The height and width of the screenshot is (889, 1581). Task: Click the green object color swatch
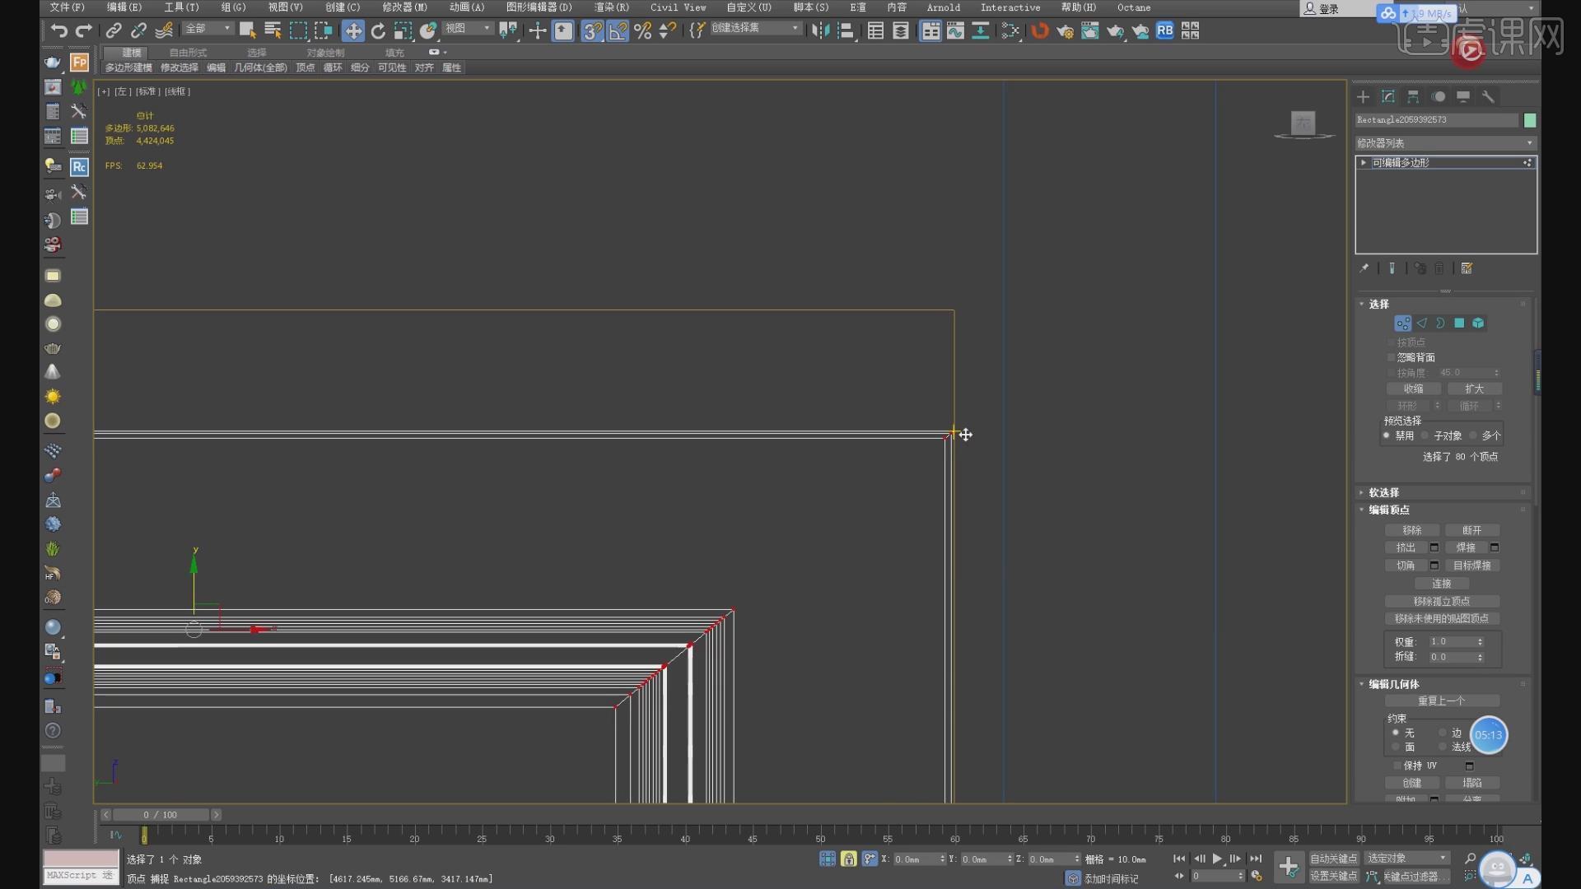click(1530, 120)
